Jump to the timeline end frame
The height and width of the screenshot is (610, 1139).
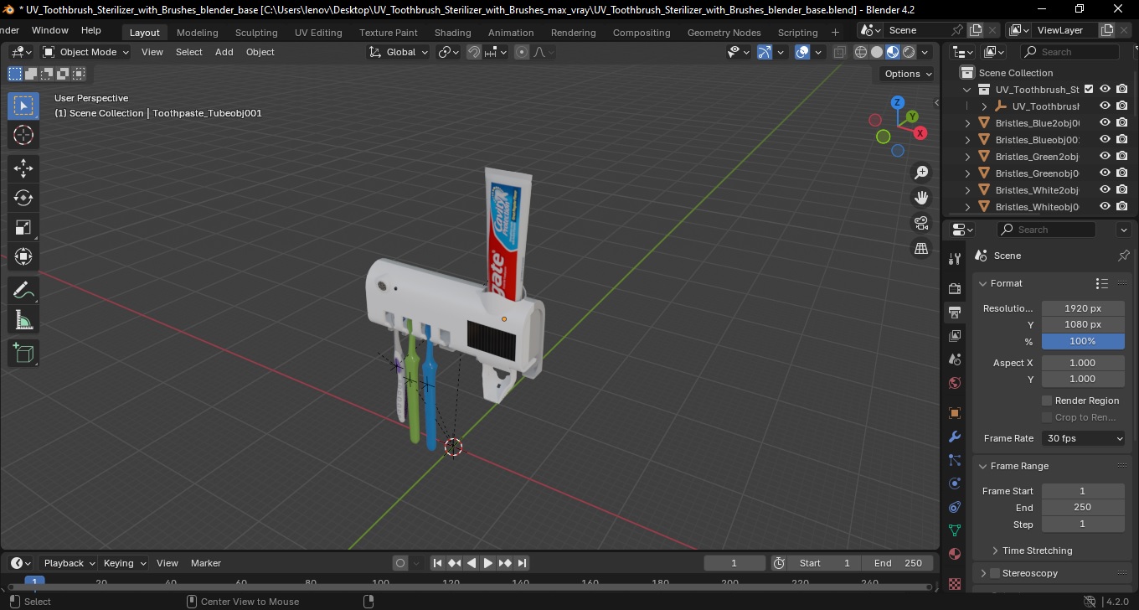522,563
